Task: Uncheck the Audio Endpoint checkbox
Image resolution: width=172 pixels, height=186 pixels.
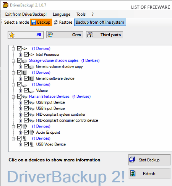Action: click(x=26, y=132)
